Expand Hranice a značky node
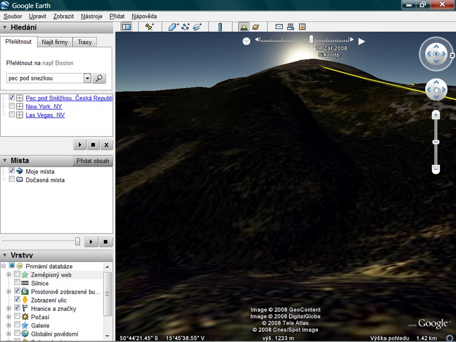The image size is (456, 342). pyautogui.click(x=9, y=308)
